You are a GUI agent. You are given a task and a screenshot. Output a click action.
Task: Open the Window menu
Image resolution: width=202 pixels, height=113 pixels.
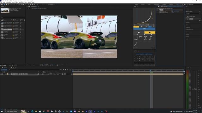click(x=29, y=3)
